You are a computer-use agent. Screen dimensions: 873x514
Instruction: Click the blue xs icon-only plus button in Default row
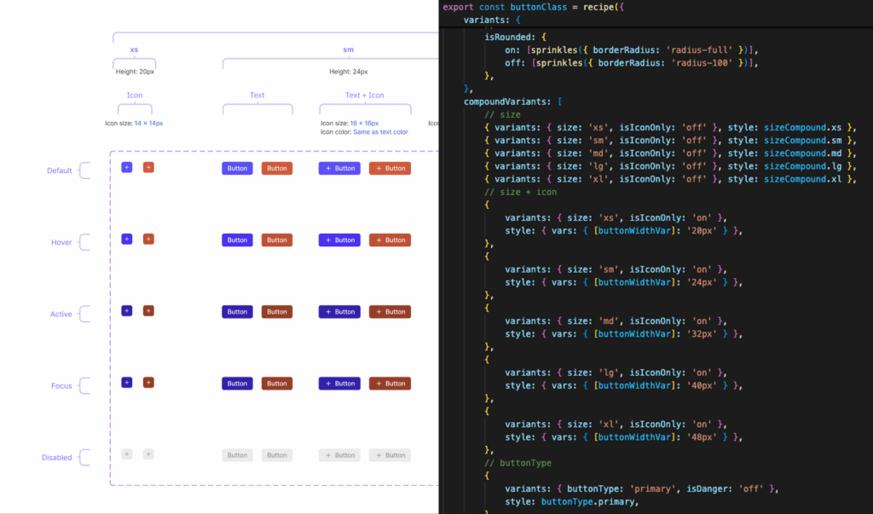127,167
